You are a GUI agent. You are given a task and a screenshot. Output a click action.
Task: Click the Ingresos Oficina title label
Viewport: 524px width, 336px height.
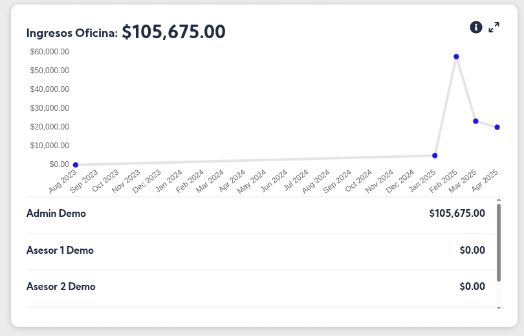point(72,33)
